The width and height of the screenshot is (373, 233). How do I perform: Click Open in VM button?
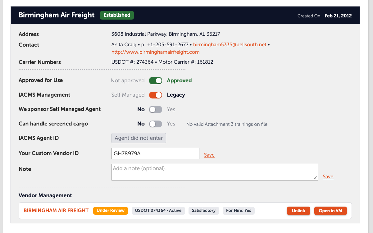click(x=330, y=211)
